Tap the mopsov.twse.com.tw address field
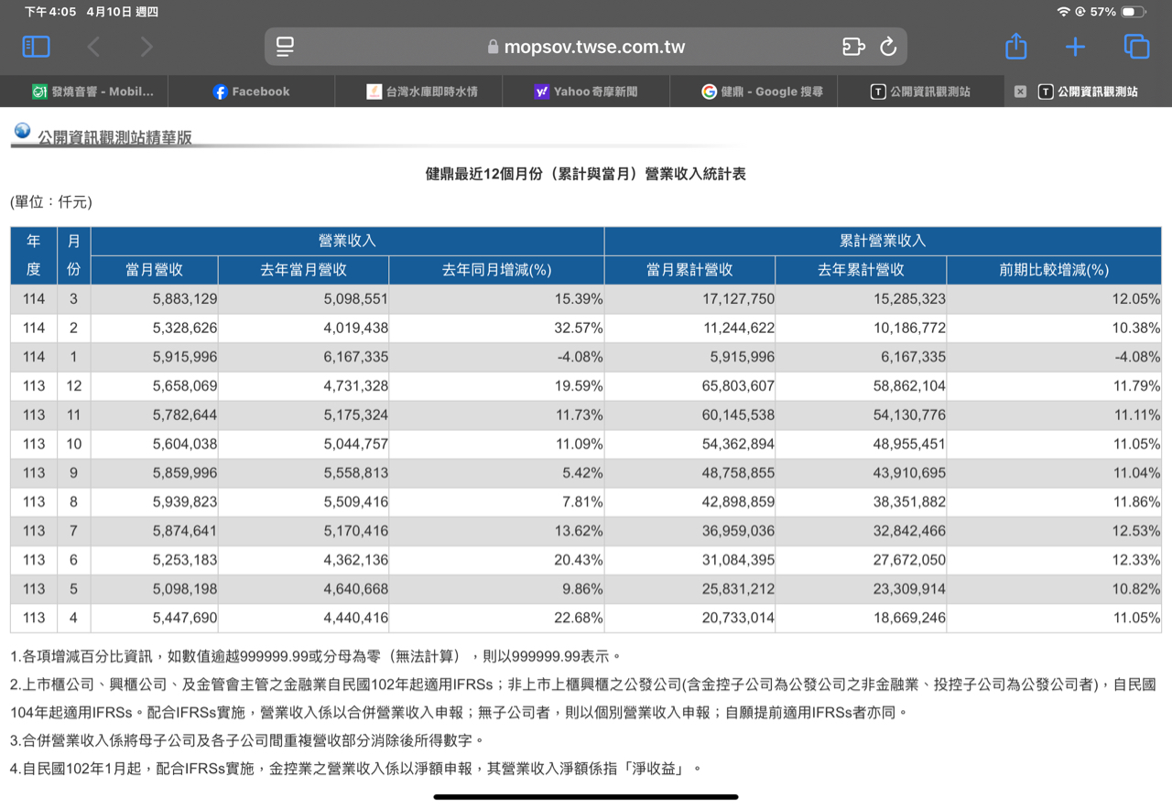1172x808 pixels. tap(586, 47)
